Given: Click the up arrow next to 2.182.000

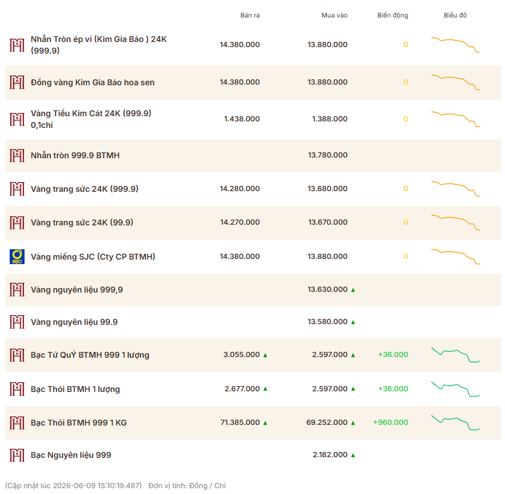Looking at the screenshot, I should [353, 455].
